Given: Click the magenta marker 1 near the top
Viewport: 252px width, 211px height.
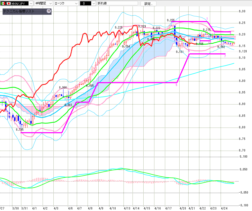Looking at the screenshot, I should click(207, 18).
